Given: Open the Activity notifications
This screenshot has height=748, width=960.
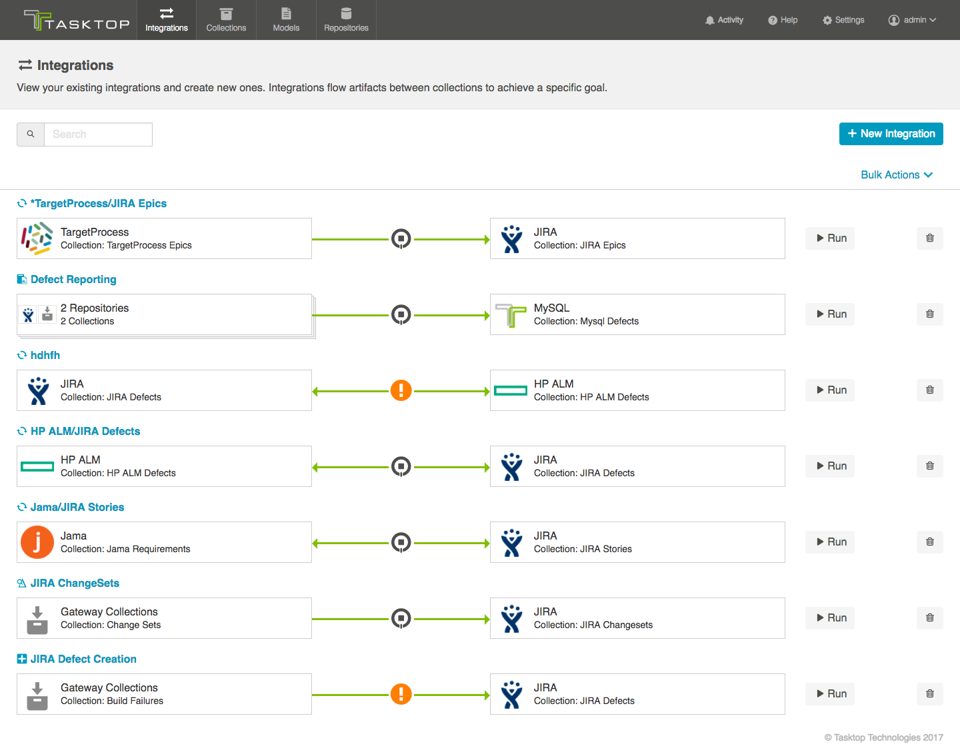Looking at the screenshot, I should click(724, 20).
